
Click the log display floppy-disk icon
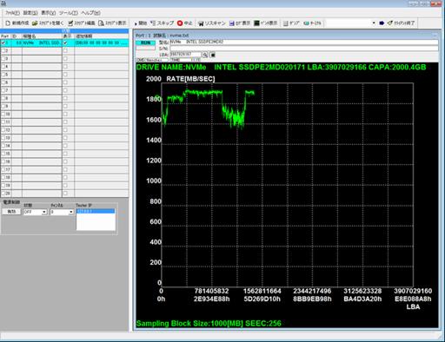pos(232,23)
